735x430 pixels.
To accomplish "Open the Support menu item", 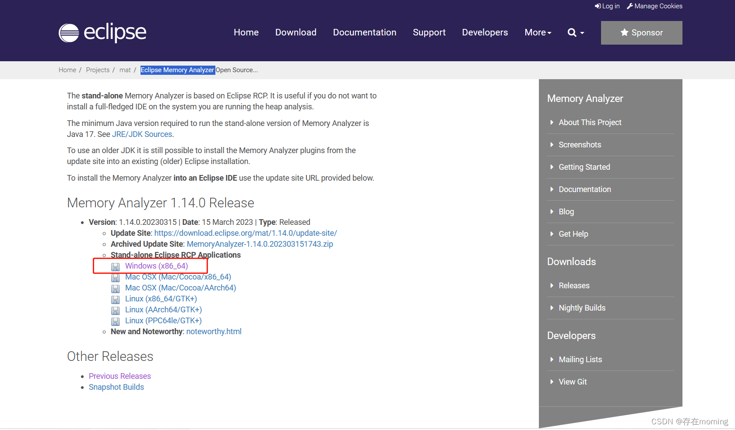I will click(x=429, y=32).
